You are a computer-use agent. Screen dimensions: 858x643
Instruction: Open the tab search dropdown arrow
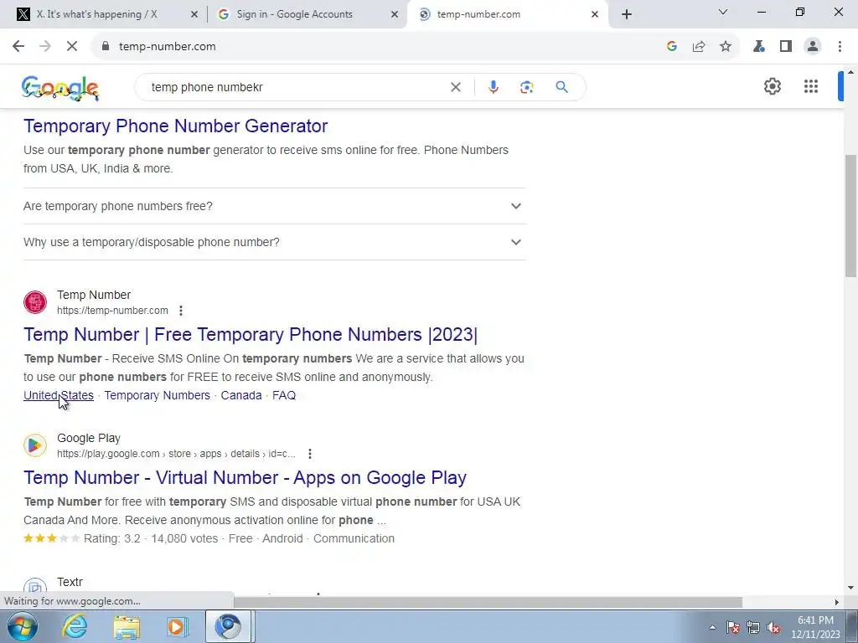722,12
